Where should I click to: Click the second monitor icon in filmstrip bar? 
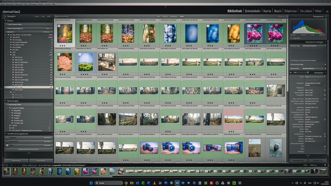(7, 165)
